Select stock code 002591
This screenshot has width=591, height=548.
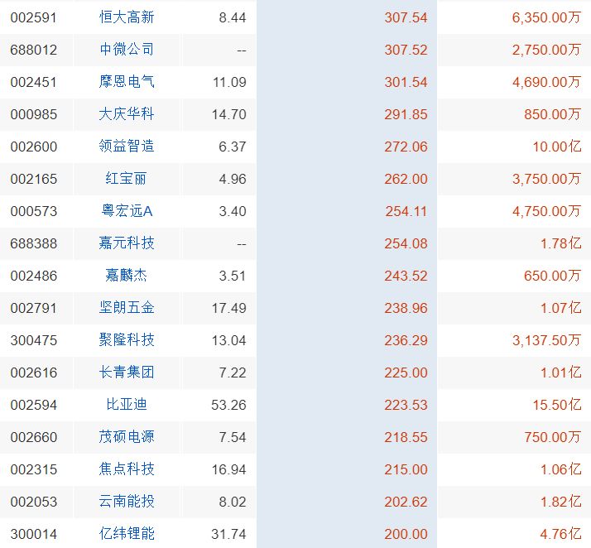tap(34, 17)
